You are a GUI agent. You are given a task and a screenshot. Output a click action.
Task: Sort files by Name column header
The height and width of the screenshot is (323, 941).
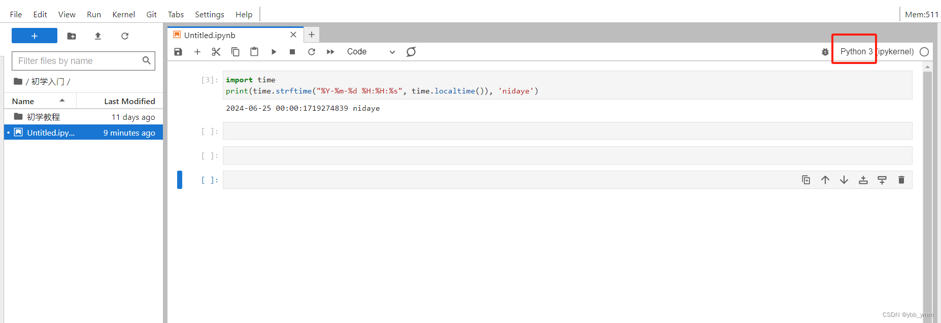pyautogui.click(x=40, y=101)
